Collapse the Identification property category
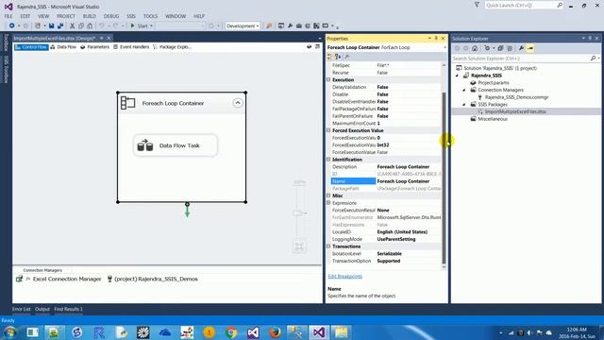This screenshot has height=340, width=604. [x=328, y=160]
